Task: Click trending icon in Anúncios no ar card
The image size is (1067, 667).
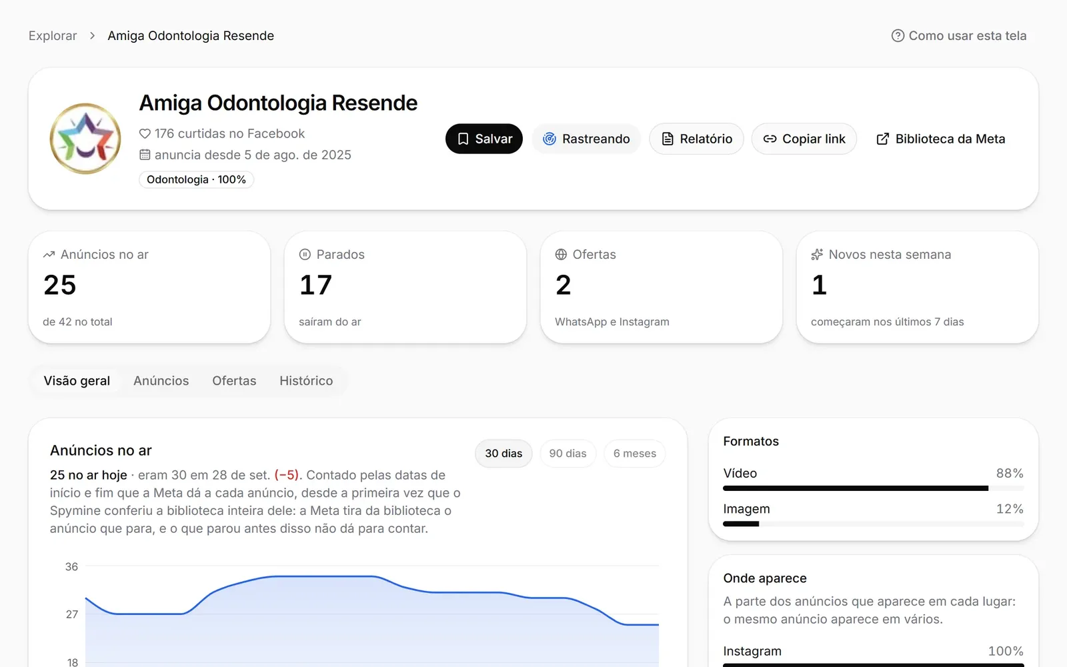Action: [49, 255]
